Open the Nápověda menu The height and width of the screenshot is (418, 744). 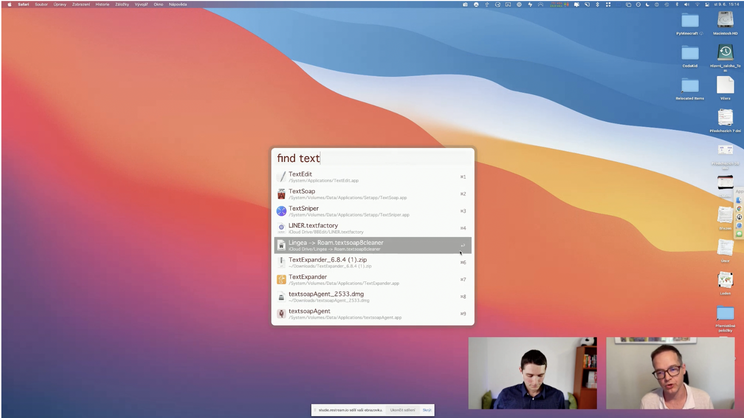178,5
